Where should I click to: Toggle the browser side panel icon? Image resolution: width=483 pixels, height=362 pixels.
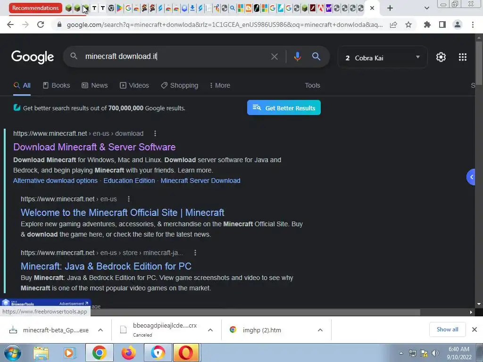[442, 25]
